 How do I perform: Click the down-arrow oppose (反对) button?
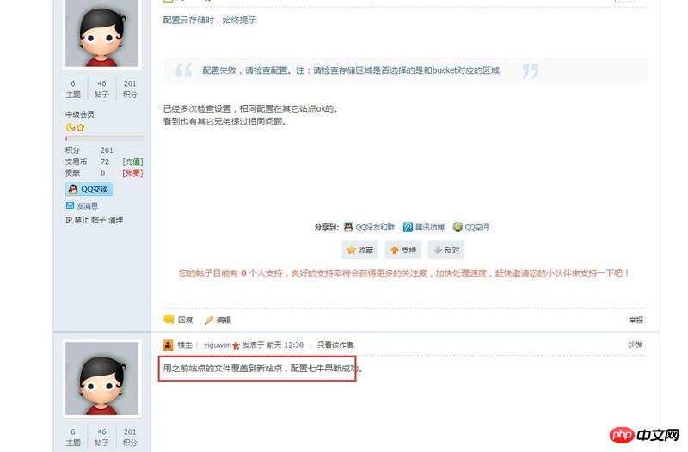[446, 250]
